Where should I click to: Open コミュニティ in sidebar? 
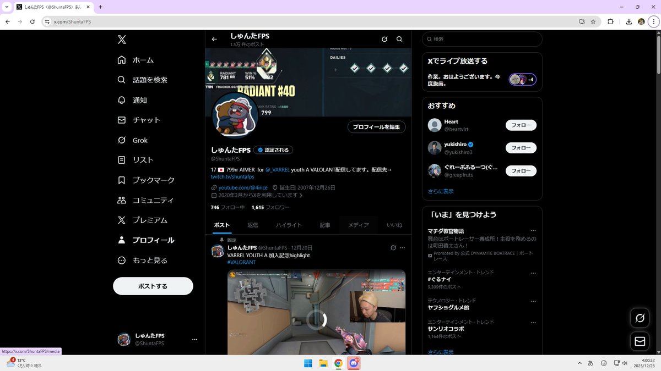(146, 200)
